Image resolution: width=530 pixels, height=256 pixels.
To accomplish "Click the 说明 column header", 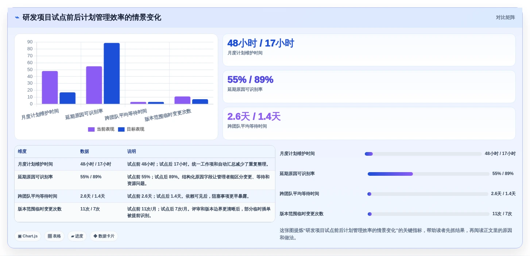I will (200, 152).
